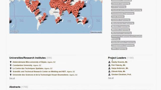Click the map zoom out button
161x90 pixels.
12,0
